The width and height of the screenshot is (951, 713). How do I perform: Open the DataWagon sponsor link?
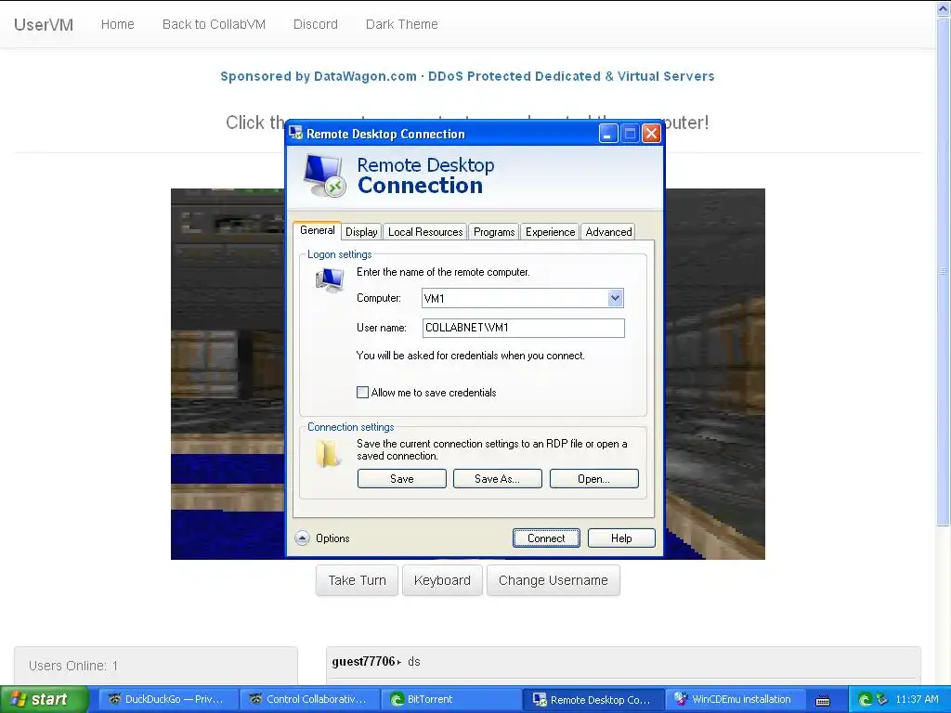tap(467, 76)
